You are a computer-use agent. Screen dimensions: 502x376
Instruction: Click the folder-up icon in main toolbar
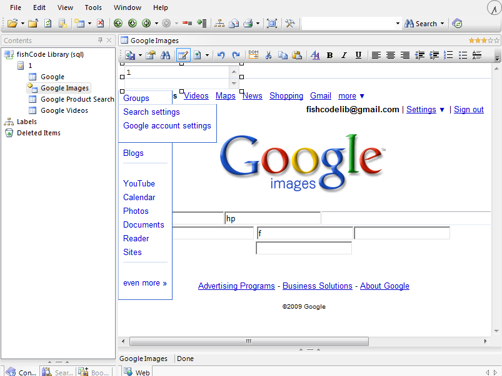(x=33, y=23)
